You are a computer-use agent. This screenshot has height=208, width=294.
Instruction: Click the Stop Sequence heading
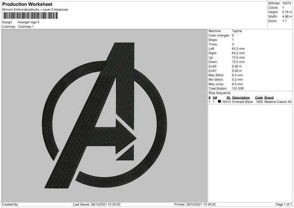[x=220, y=93]
